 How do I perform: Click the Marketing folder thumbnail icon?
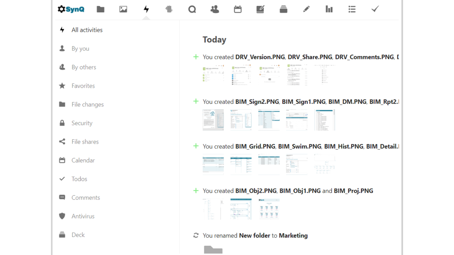(213, 249)
